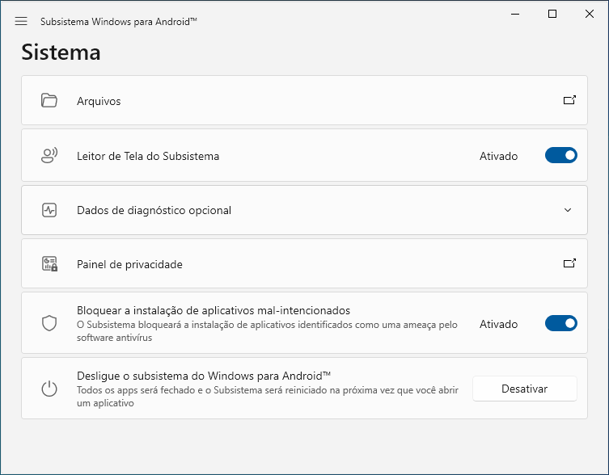Open Painel de privacidade external link icon
Screen dimensions: 609x475
[569, 263]
